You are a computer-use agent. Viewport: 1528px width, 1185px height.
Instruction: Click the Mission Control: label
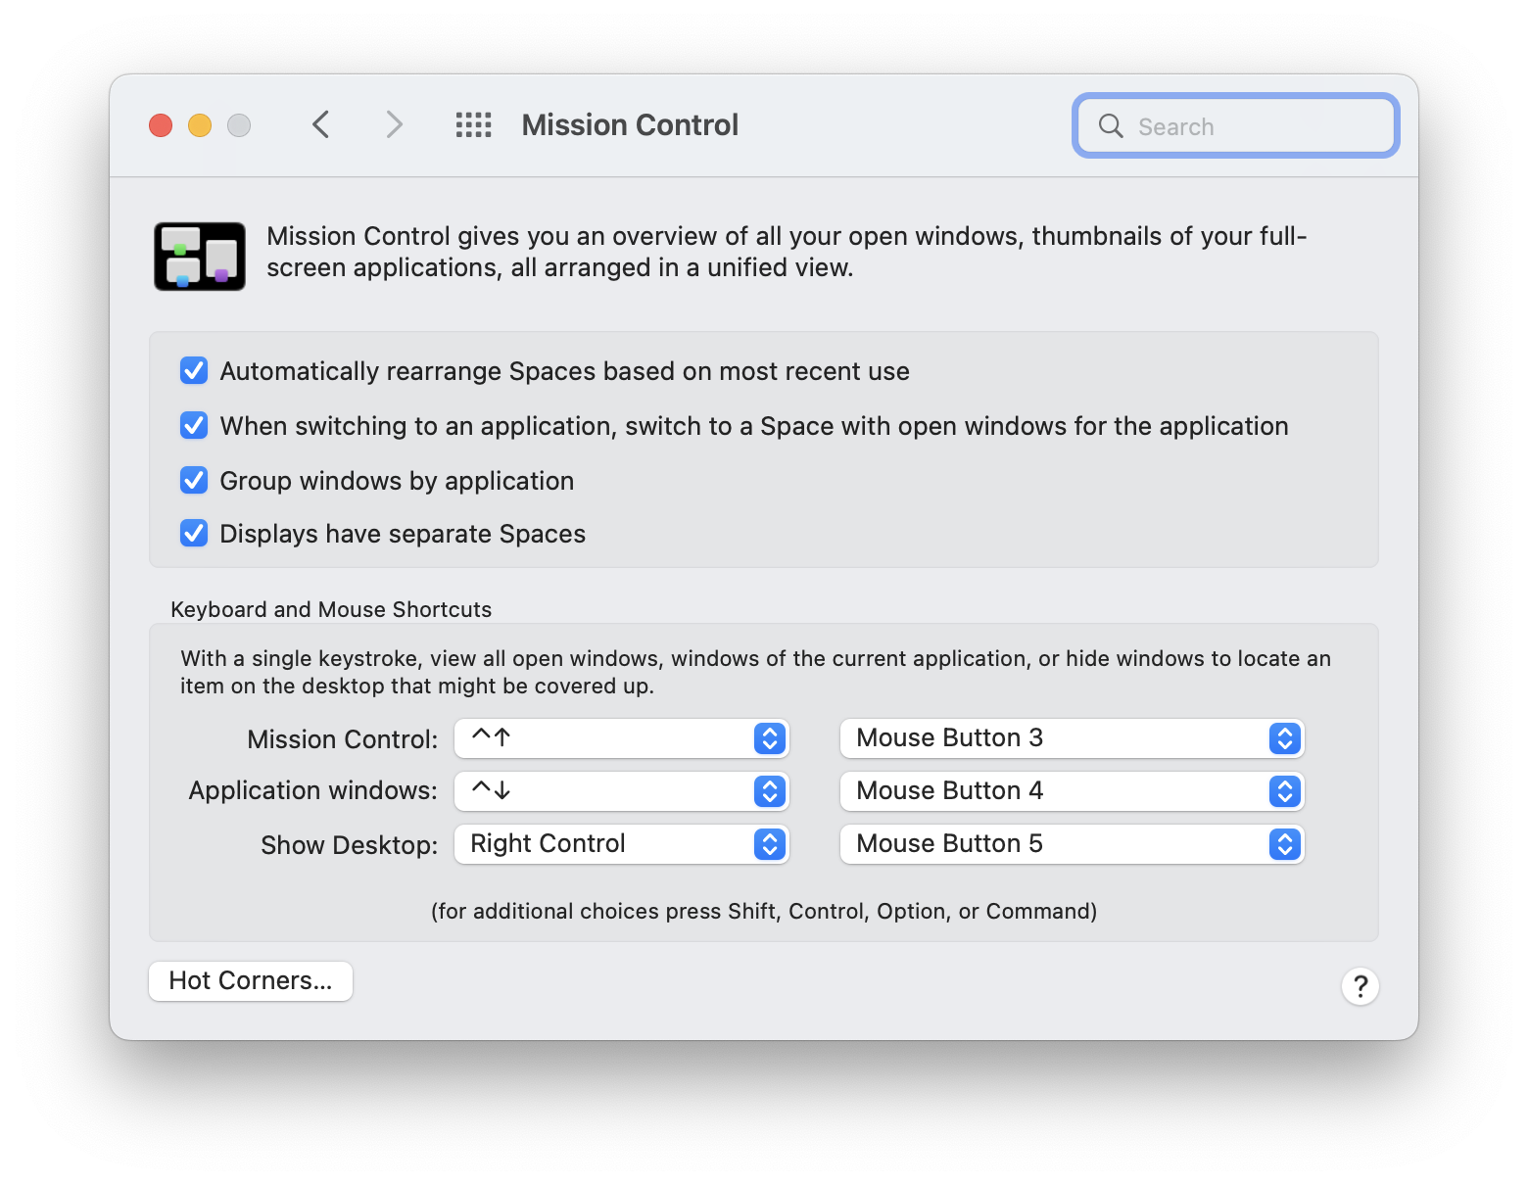pyautogui.click(x=342, y=739)
